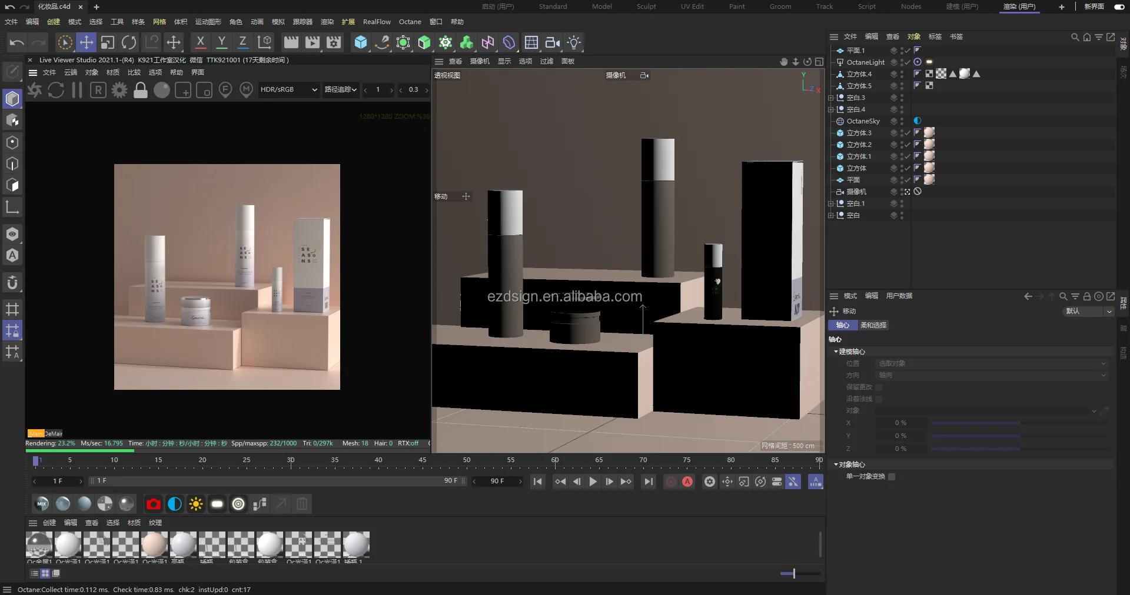Collapse the 建模轴心 section
Image resolution: width=1130 pixels, height=595 pixels.
836,352
